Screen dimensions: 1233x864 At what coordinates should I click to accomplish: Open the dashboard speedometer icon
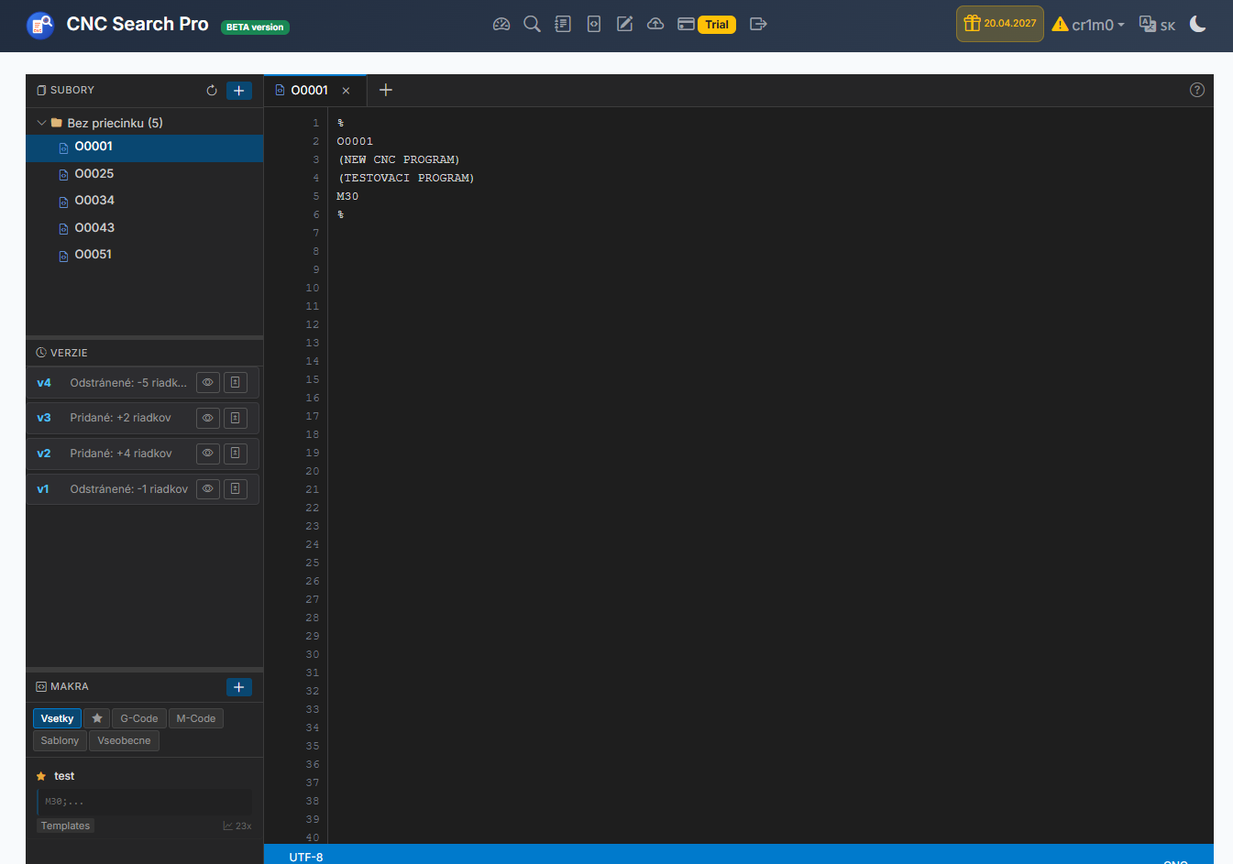(x=501, y=24)
